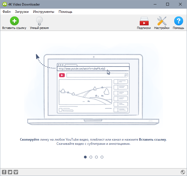Image resolution: width=187 pixels, height=176 pixels.
Task: Click the globe icon in status bar
Action: [x=183, y=172]
